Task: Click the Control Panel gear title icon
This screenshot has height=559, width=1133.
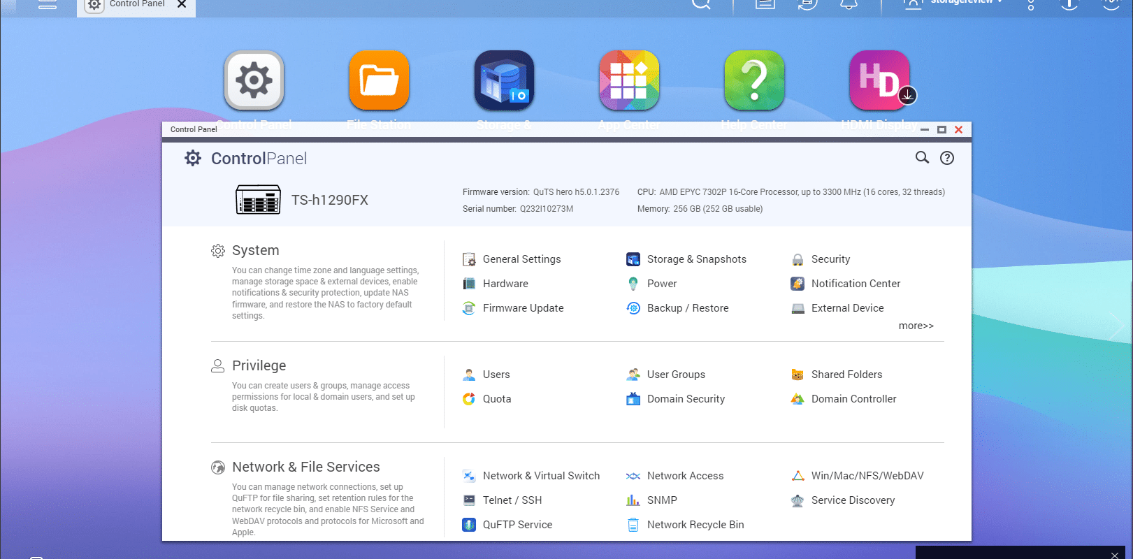Action: click(193, 159)
